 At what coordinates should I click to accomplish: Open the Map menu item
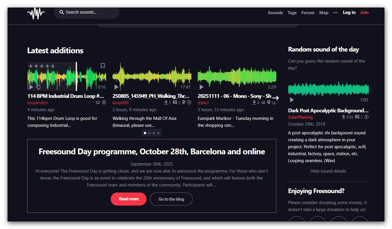pos(324,13)
